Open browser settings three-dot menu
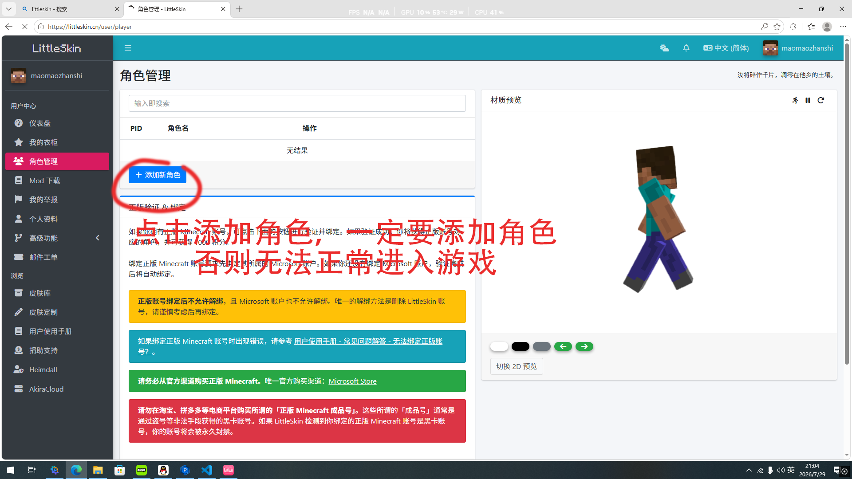 pos(843,27)
